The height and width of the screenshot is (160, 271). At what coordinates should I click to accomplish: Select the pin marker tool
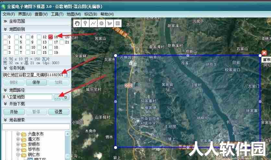point(85,23)
